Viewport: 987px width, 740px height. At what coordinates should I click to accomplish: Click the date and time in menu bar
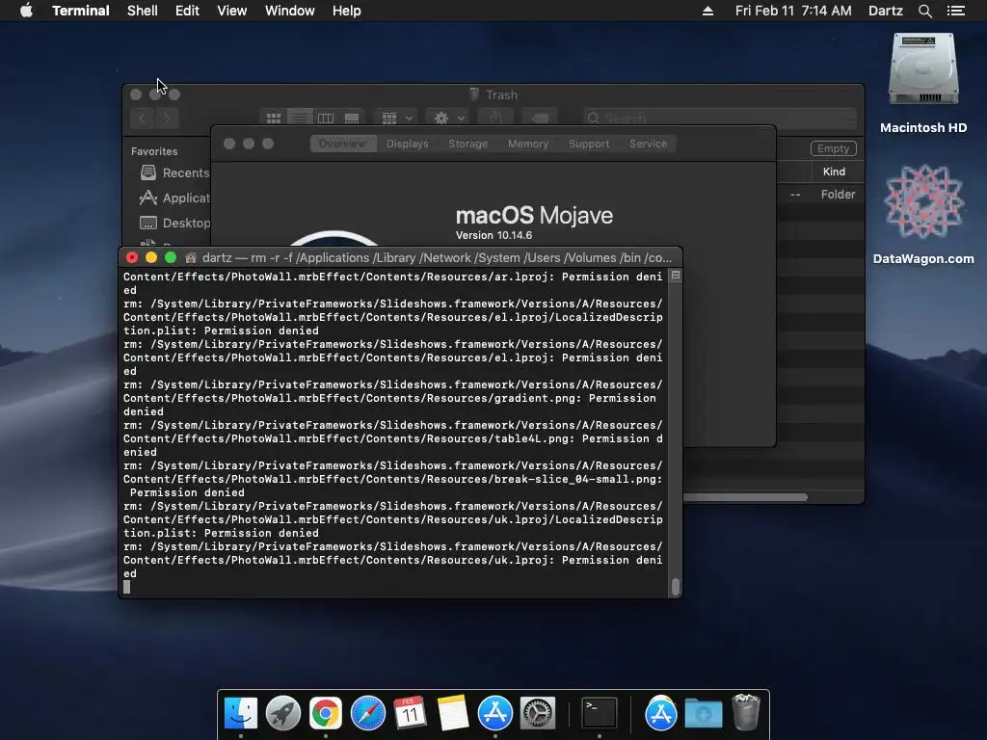(x=793, y=11)
